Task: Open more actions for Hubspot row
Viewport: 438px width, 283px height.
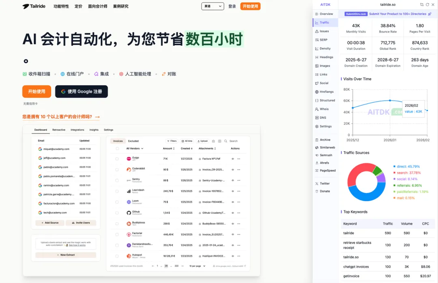Action: [239, 256]
